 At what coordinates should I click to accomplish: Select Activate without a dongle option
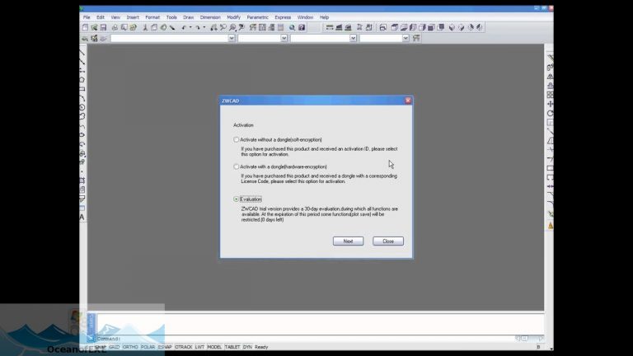(x=237, y=139)
